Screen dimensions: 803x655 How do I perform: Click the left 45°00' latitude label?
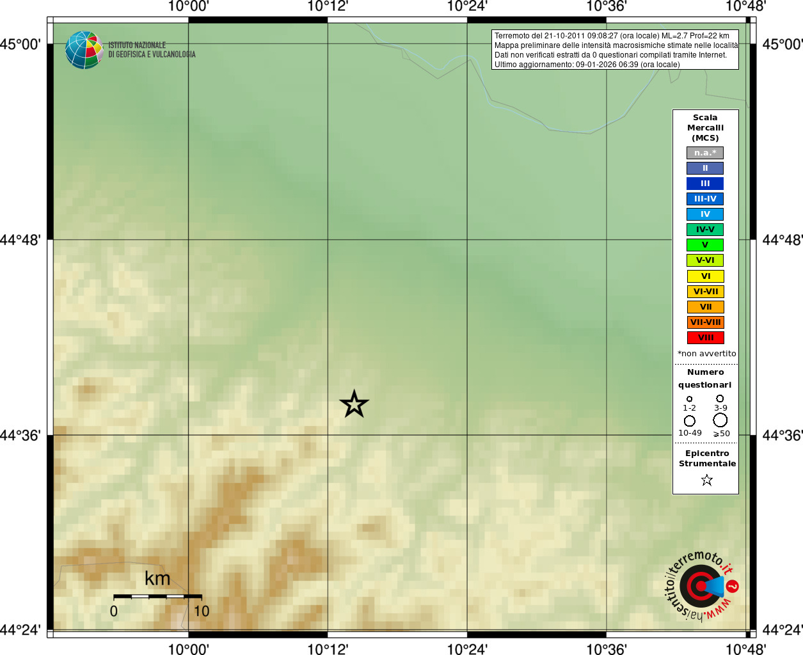(20, 44)
